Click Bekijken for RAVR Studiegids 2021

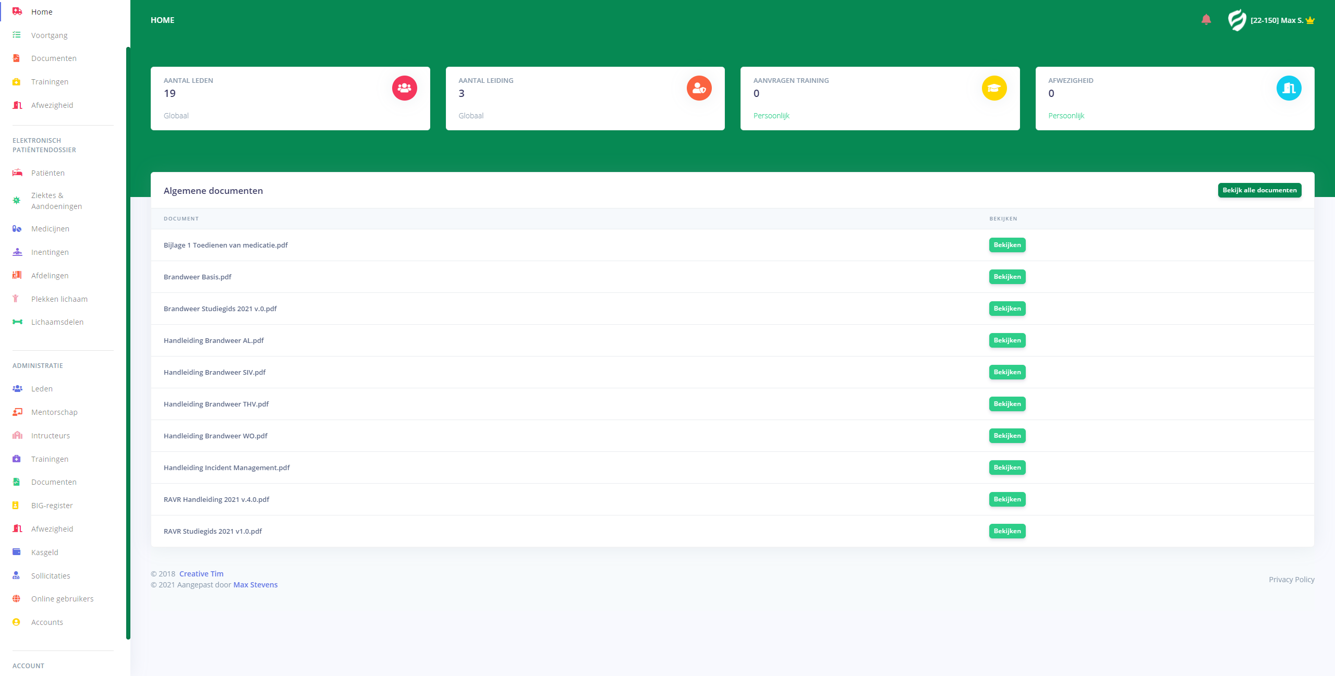1007,531
